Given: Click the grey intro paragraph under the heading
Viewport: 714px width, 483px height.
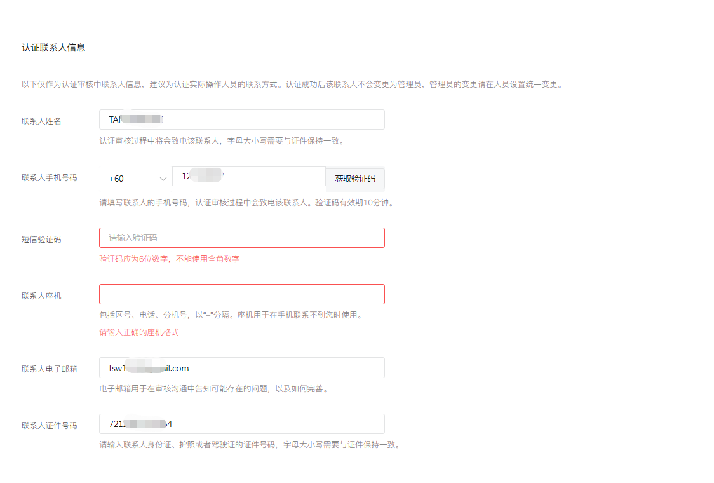Looking at the screenshot, I should 292,85.
